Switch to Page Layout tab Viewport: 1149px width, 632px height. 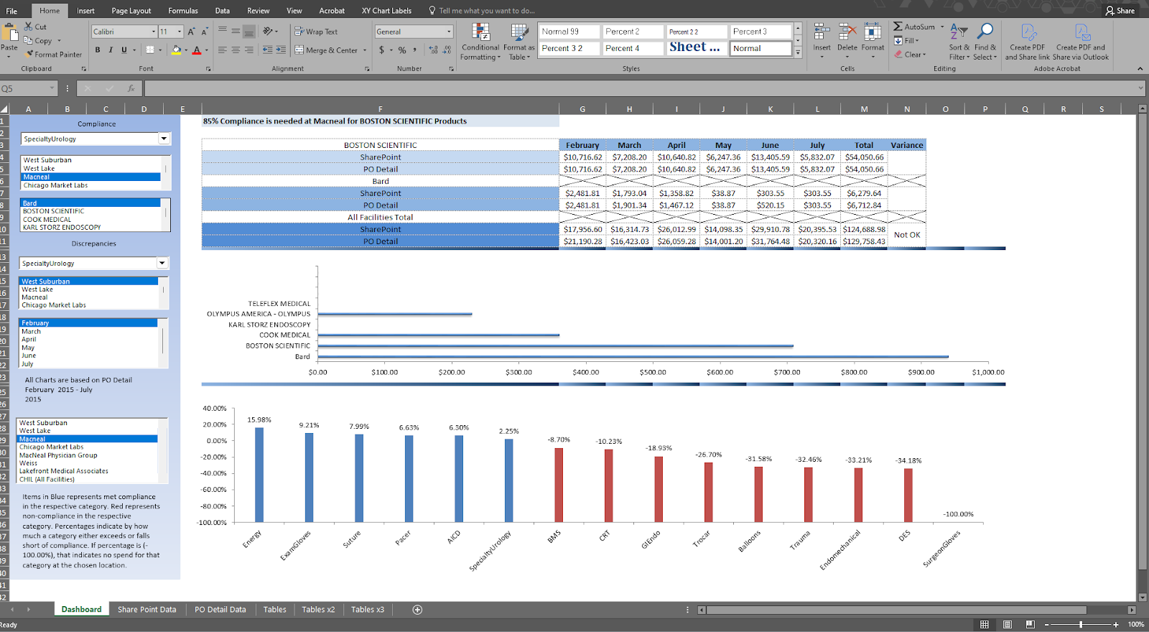tap(131, 11)
